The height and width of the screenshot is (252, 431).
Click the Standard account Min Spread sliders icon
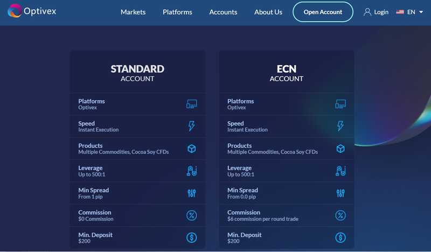tap(192, 193)
